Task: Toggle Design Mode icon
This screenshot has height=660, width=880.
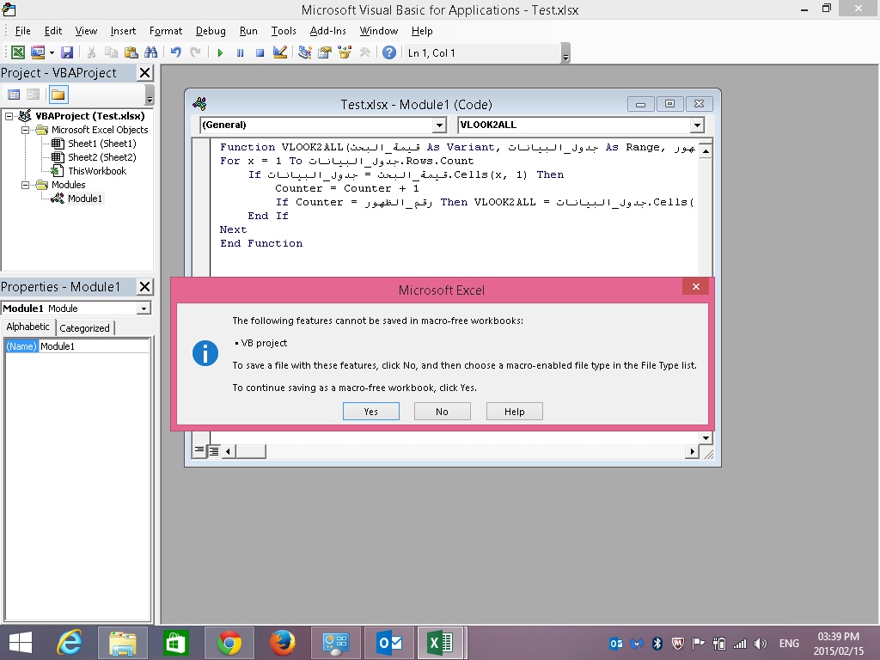Action: [x=279, y=52]
